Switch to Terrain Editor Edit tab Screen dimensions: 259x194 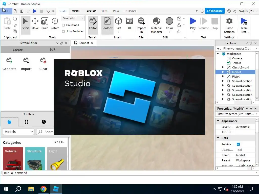click(x=52, y=50)
